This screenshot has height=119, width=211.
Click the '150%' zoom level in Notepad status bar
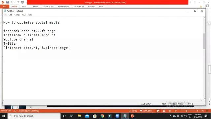click(x=164, y=104)
